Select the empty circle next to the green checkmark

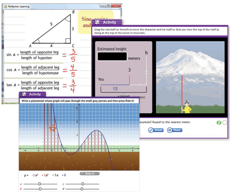click(224, 122)
